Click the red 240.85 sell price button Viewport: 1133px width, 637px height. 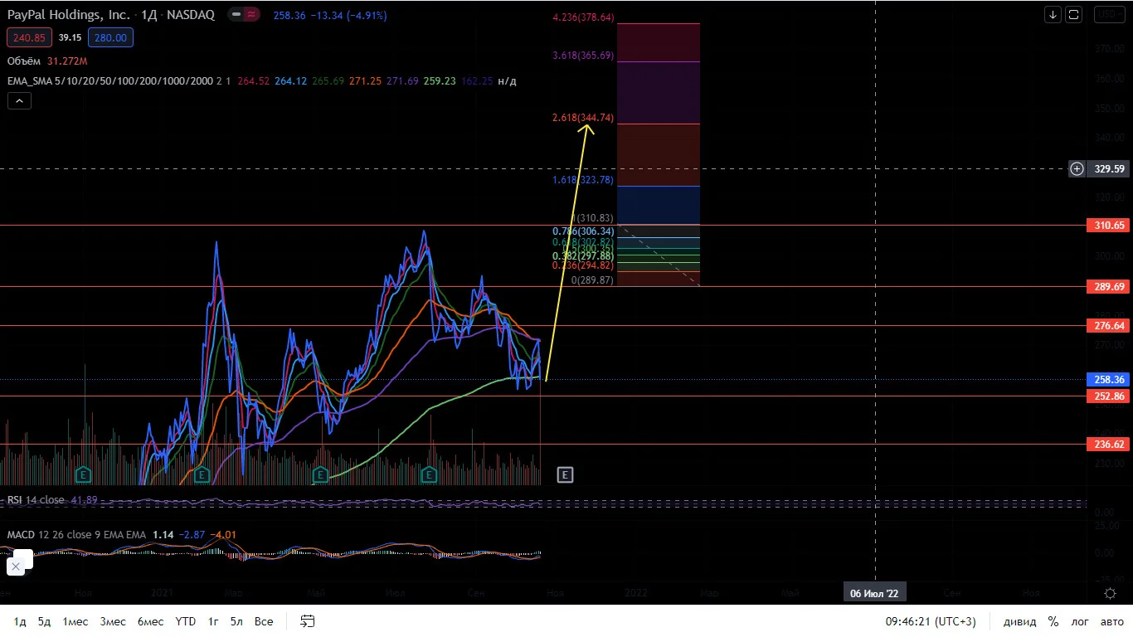tap(29, 37)
